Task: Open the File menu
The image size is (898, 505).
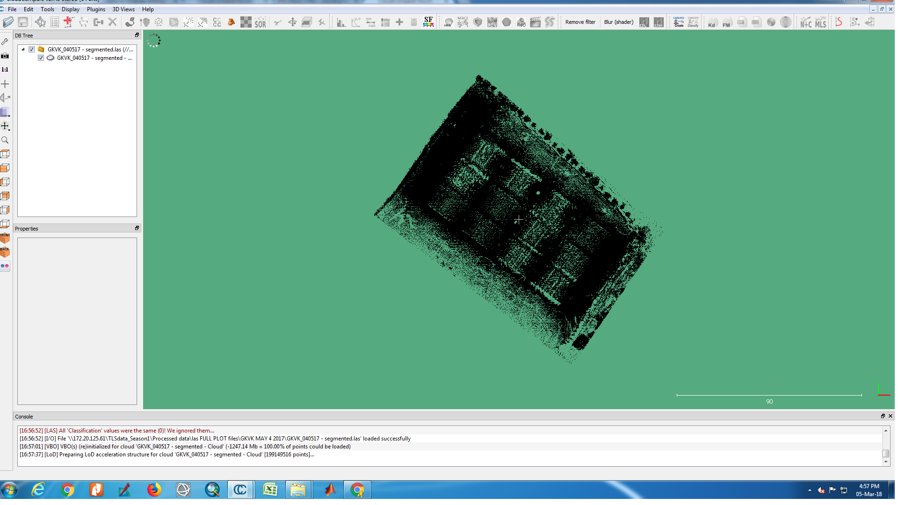Action: (x=12, y=9)
